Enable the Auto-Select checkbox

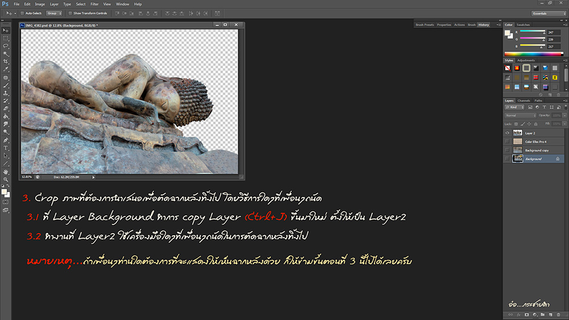pos(21,13)
